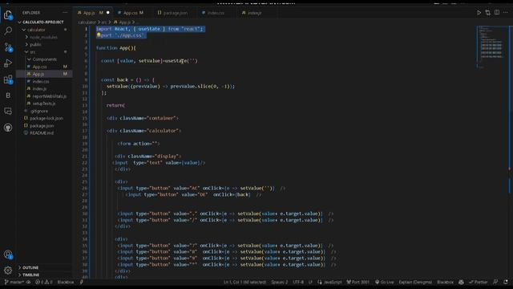513x289 pixels.
Task: Open the Search view icon
Action: [x=8, y=31]
